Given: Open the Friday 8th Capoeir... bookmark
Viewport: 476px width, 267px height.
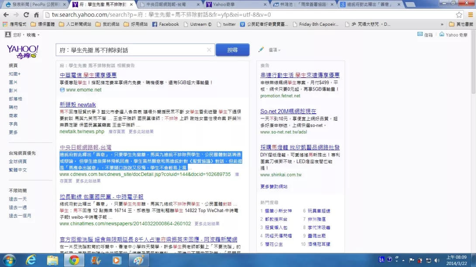Looking at the screenshot, I should point(316,24).
